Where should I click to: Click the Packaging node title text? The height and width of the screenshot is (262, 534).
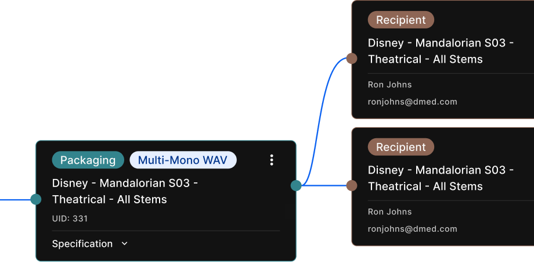pos(125,191)
